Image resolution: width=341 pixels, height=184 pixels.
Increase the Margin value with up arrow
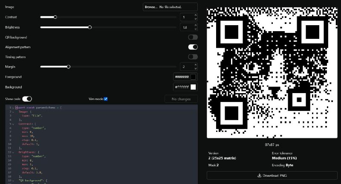[x=195, y=65]
